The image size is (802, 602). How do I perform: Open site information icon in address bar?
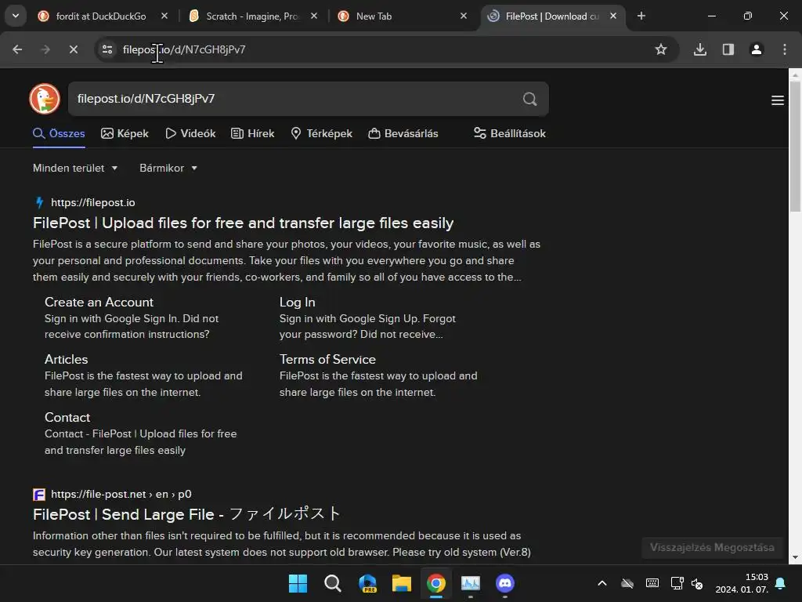[107, 49]
